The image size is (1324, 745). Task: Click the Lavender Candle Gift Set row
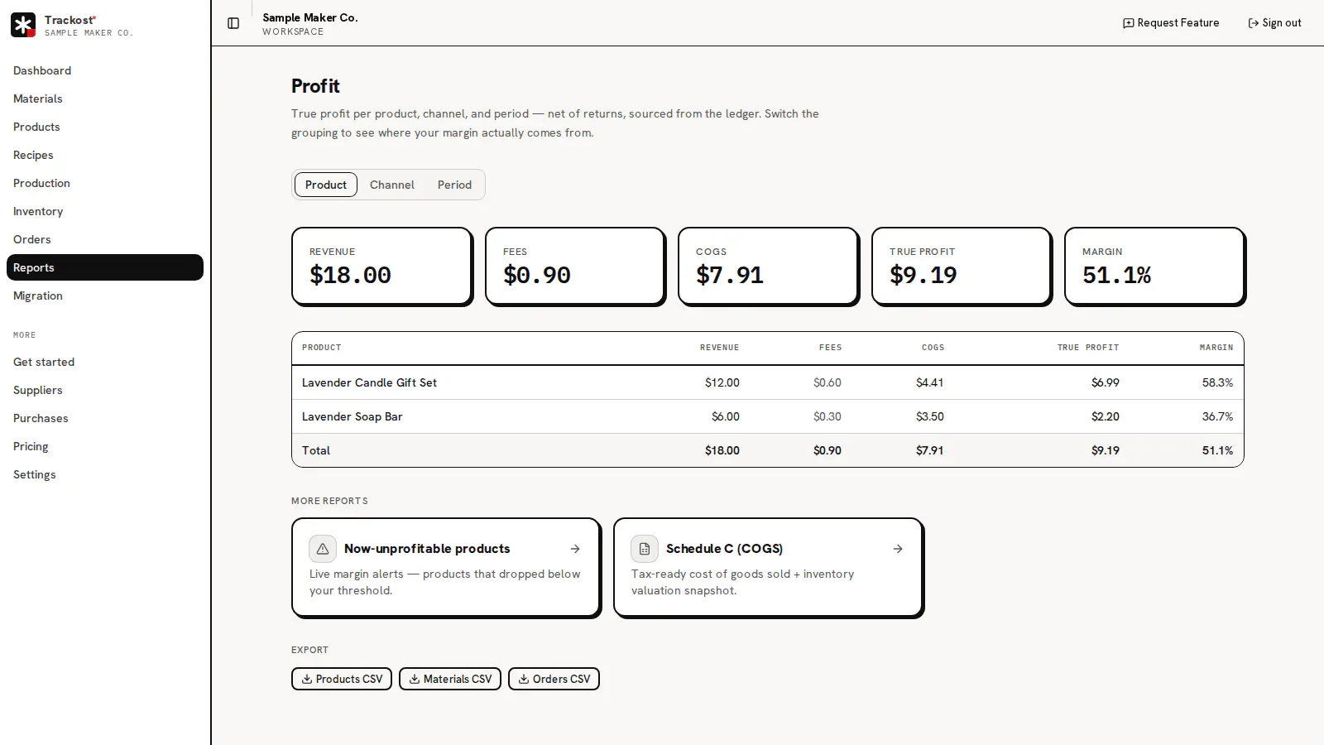pyautogui.click(x=768, y=382)
